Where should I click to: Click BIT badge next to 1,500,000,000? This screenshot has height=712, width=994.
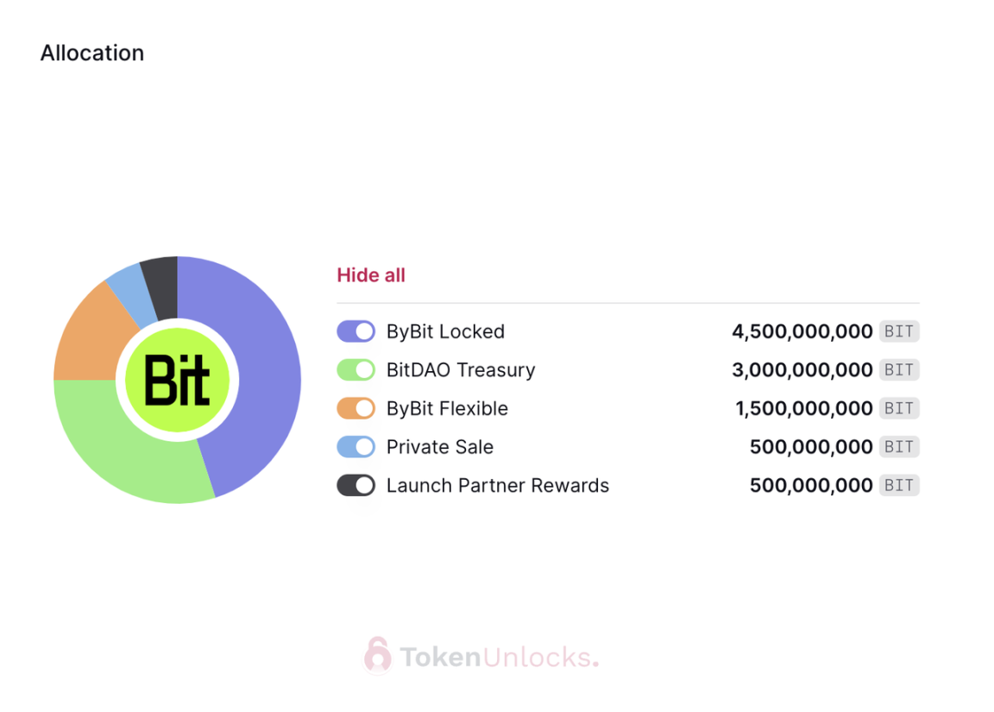[899, 408]
